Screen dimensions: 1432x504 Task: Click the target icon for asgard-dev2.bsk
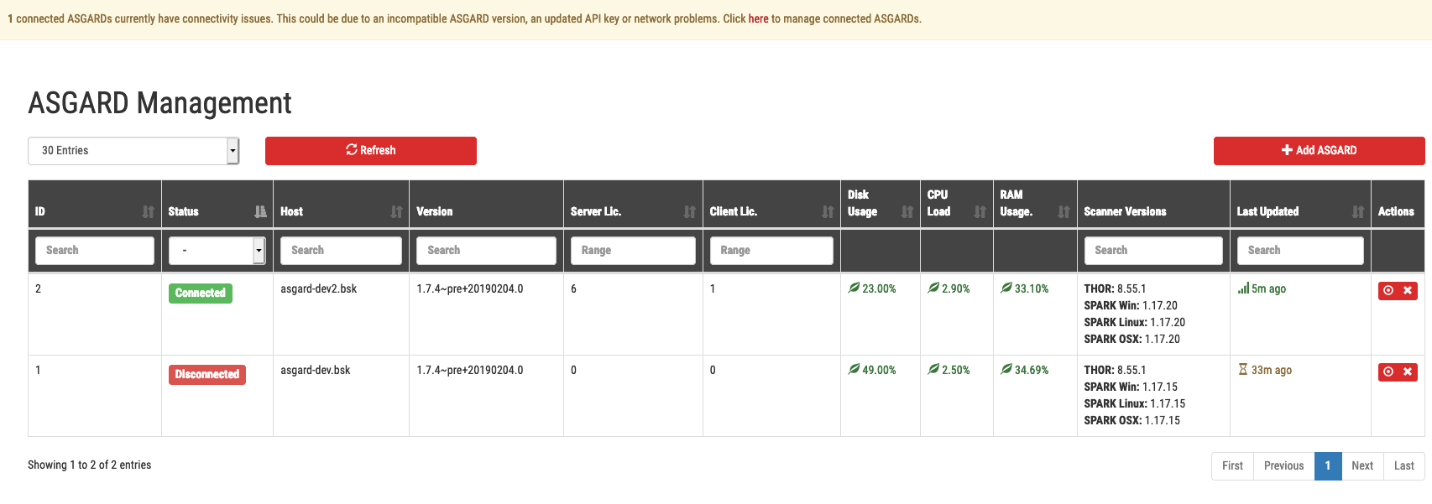coord(1388,290)
